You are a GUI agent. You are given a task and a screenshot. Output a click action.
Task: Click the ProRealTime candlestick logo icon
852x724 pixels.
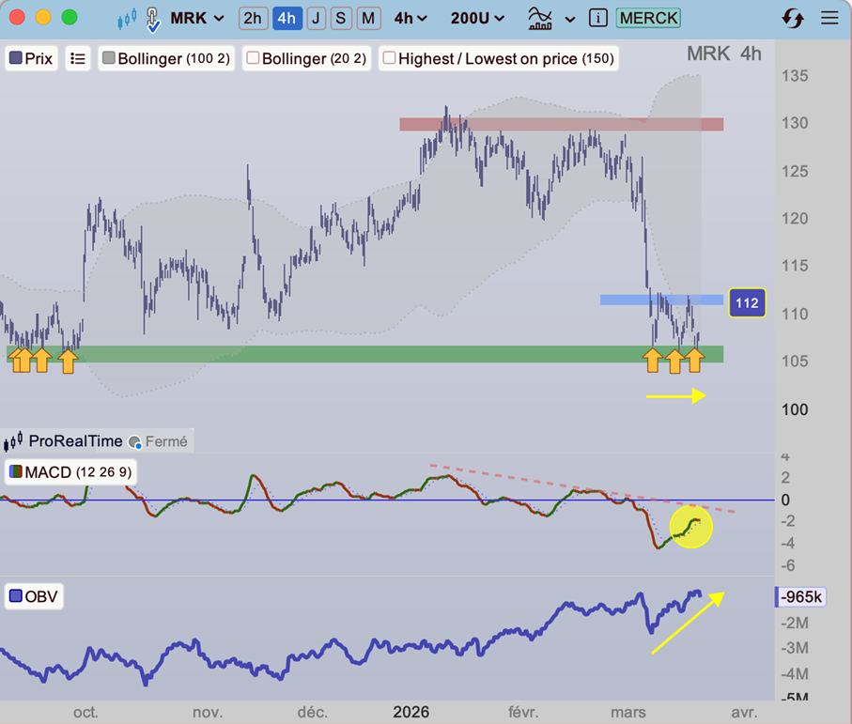point(13,441)
